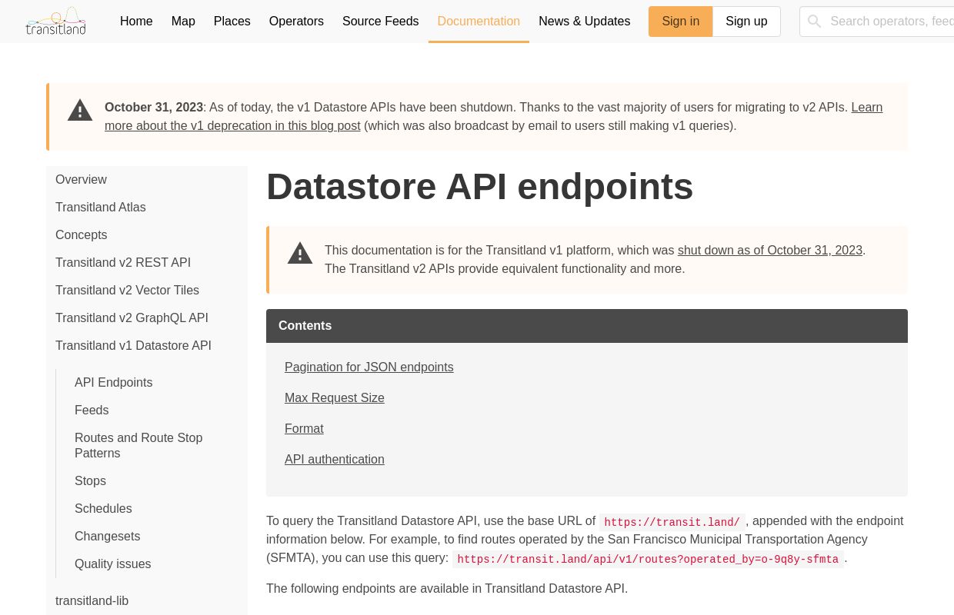
Task: Follow the shut down as of October 31 link
Action: (x=769, y=251)
